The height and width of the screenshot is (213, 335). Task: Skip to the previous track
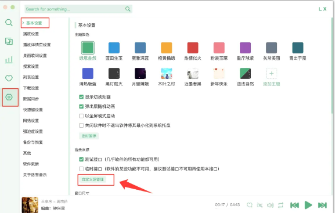coord(294,205)
